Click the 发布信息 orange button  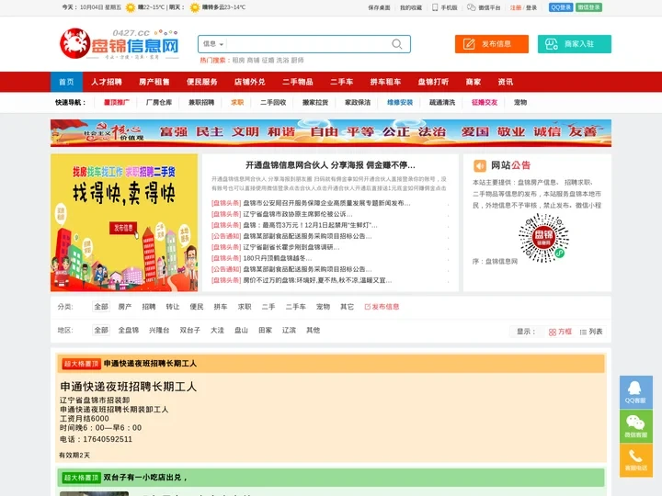[x=491, y=44]
